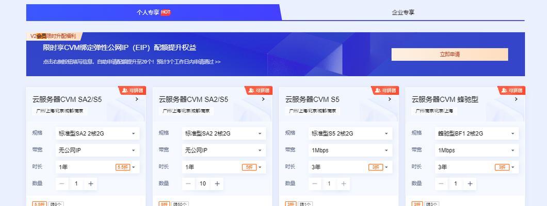
Task: Open 3年 duration dropdown on 蜂驰型 card
Action: click(477, 167)
